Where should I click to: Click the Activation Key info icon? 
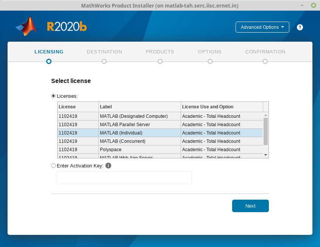point(108,166)
